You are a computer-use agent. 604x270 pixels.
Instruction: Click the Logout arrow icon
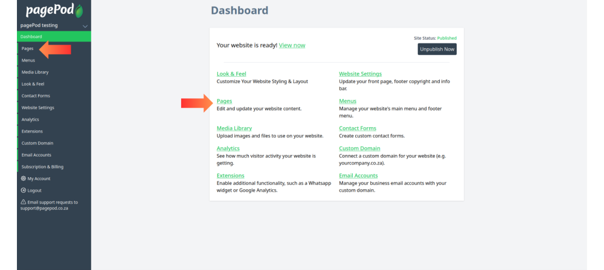pos(24,190)
